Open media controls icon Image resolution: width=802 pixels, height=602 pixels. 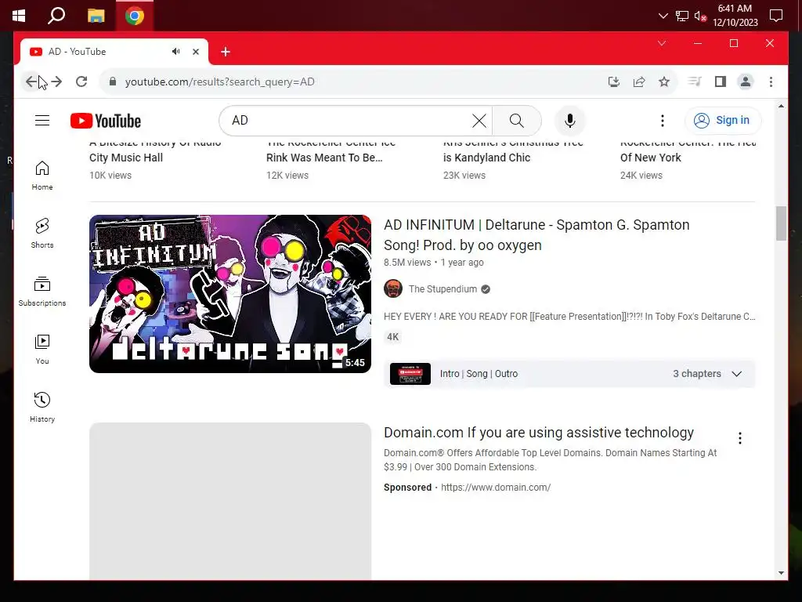click(x=695, y=82)
